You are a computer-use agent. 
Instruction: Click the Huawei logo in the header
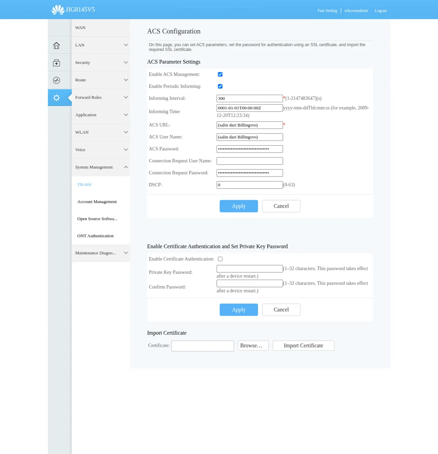[x=58, y=10]
